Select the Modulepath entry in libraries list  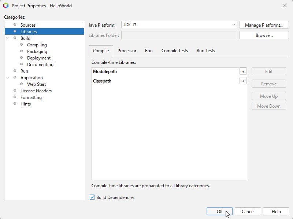click(x=105, y=72)
